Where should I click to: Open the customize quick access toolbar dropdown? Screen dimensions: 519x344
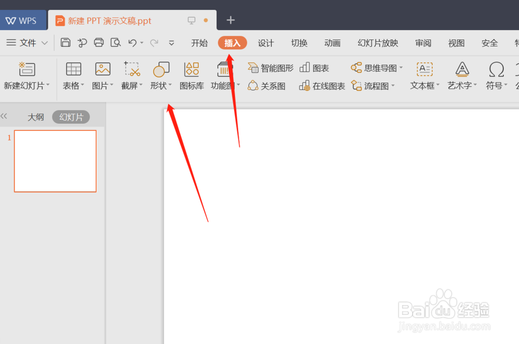(171, 43)
